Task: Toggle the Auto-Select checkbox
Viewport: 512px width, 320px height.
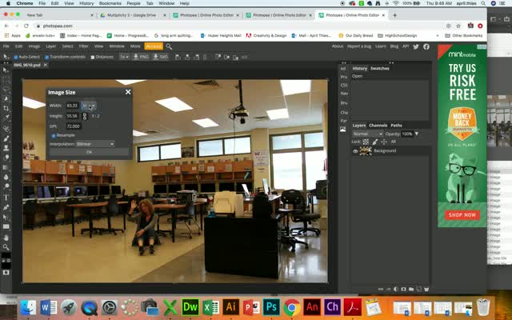Action: (16, 57)
